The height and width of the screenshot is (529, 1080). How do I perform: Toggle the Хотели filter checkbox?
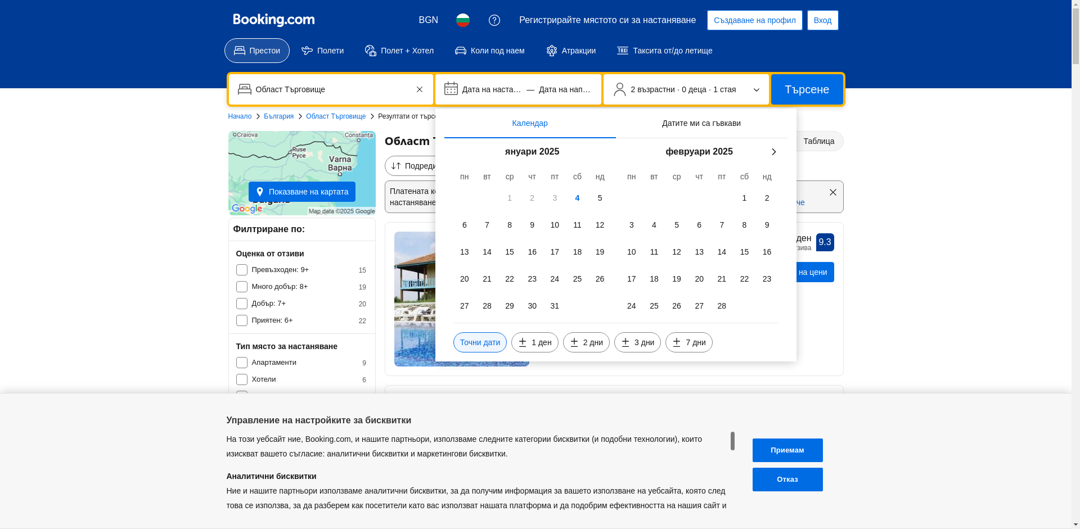(242, 379)
